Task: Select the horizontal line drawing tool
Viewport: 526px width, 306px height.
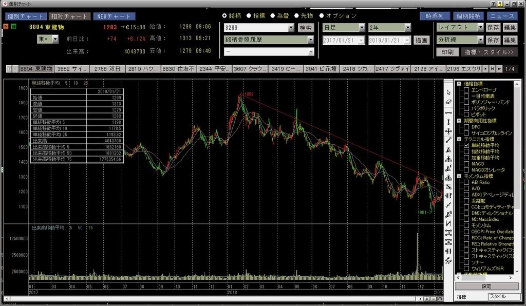Action: (x=448, y=113)
